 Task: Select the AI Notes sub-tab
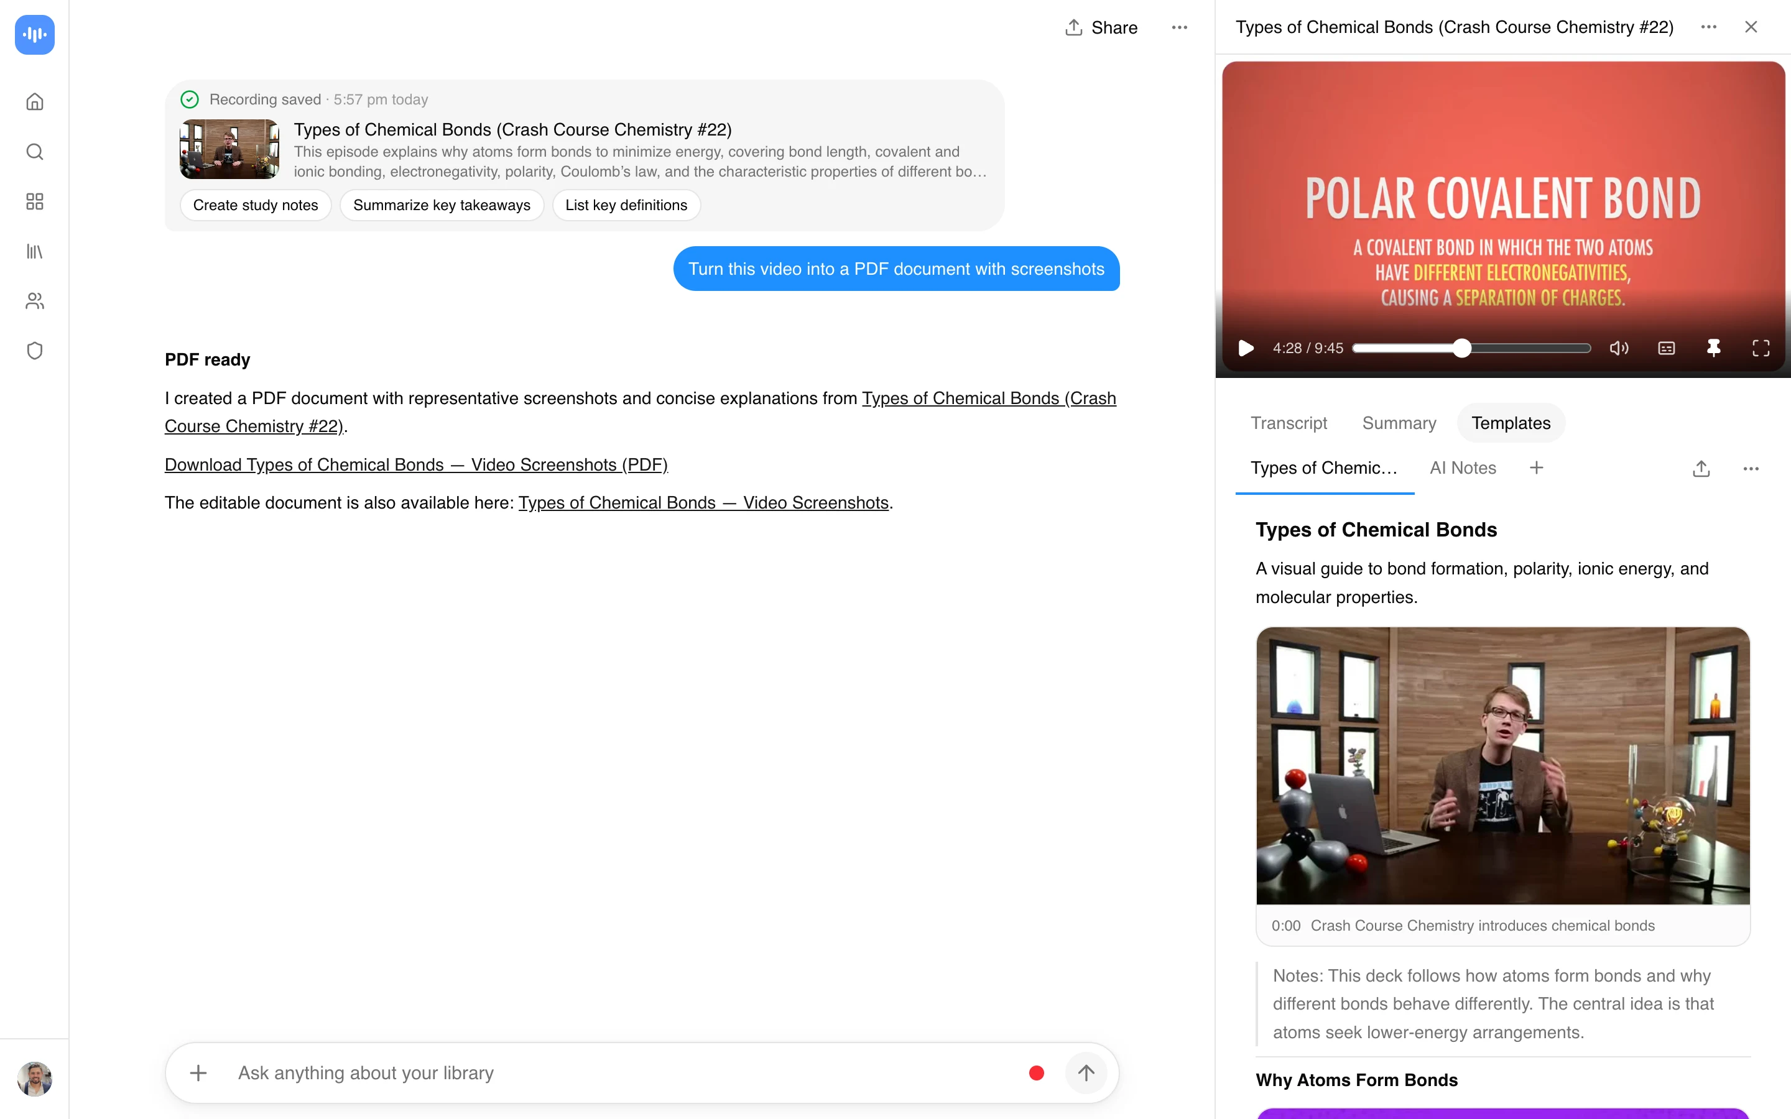pos(1463,467)
